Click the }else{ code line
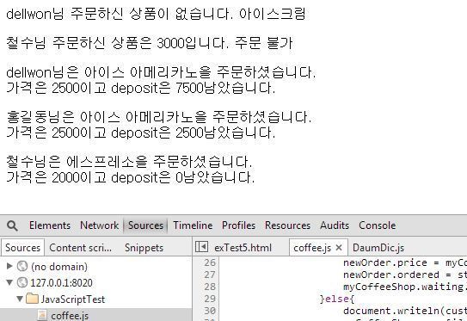Screen dimensions: 467x321 click(337, 299)
